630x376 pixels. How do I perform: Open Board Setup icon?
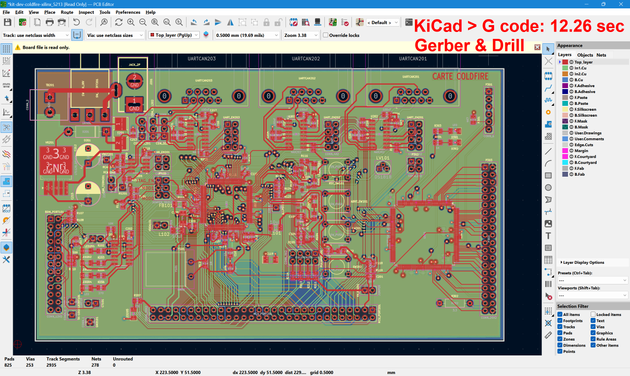(x=23, y=22)
